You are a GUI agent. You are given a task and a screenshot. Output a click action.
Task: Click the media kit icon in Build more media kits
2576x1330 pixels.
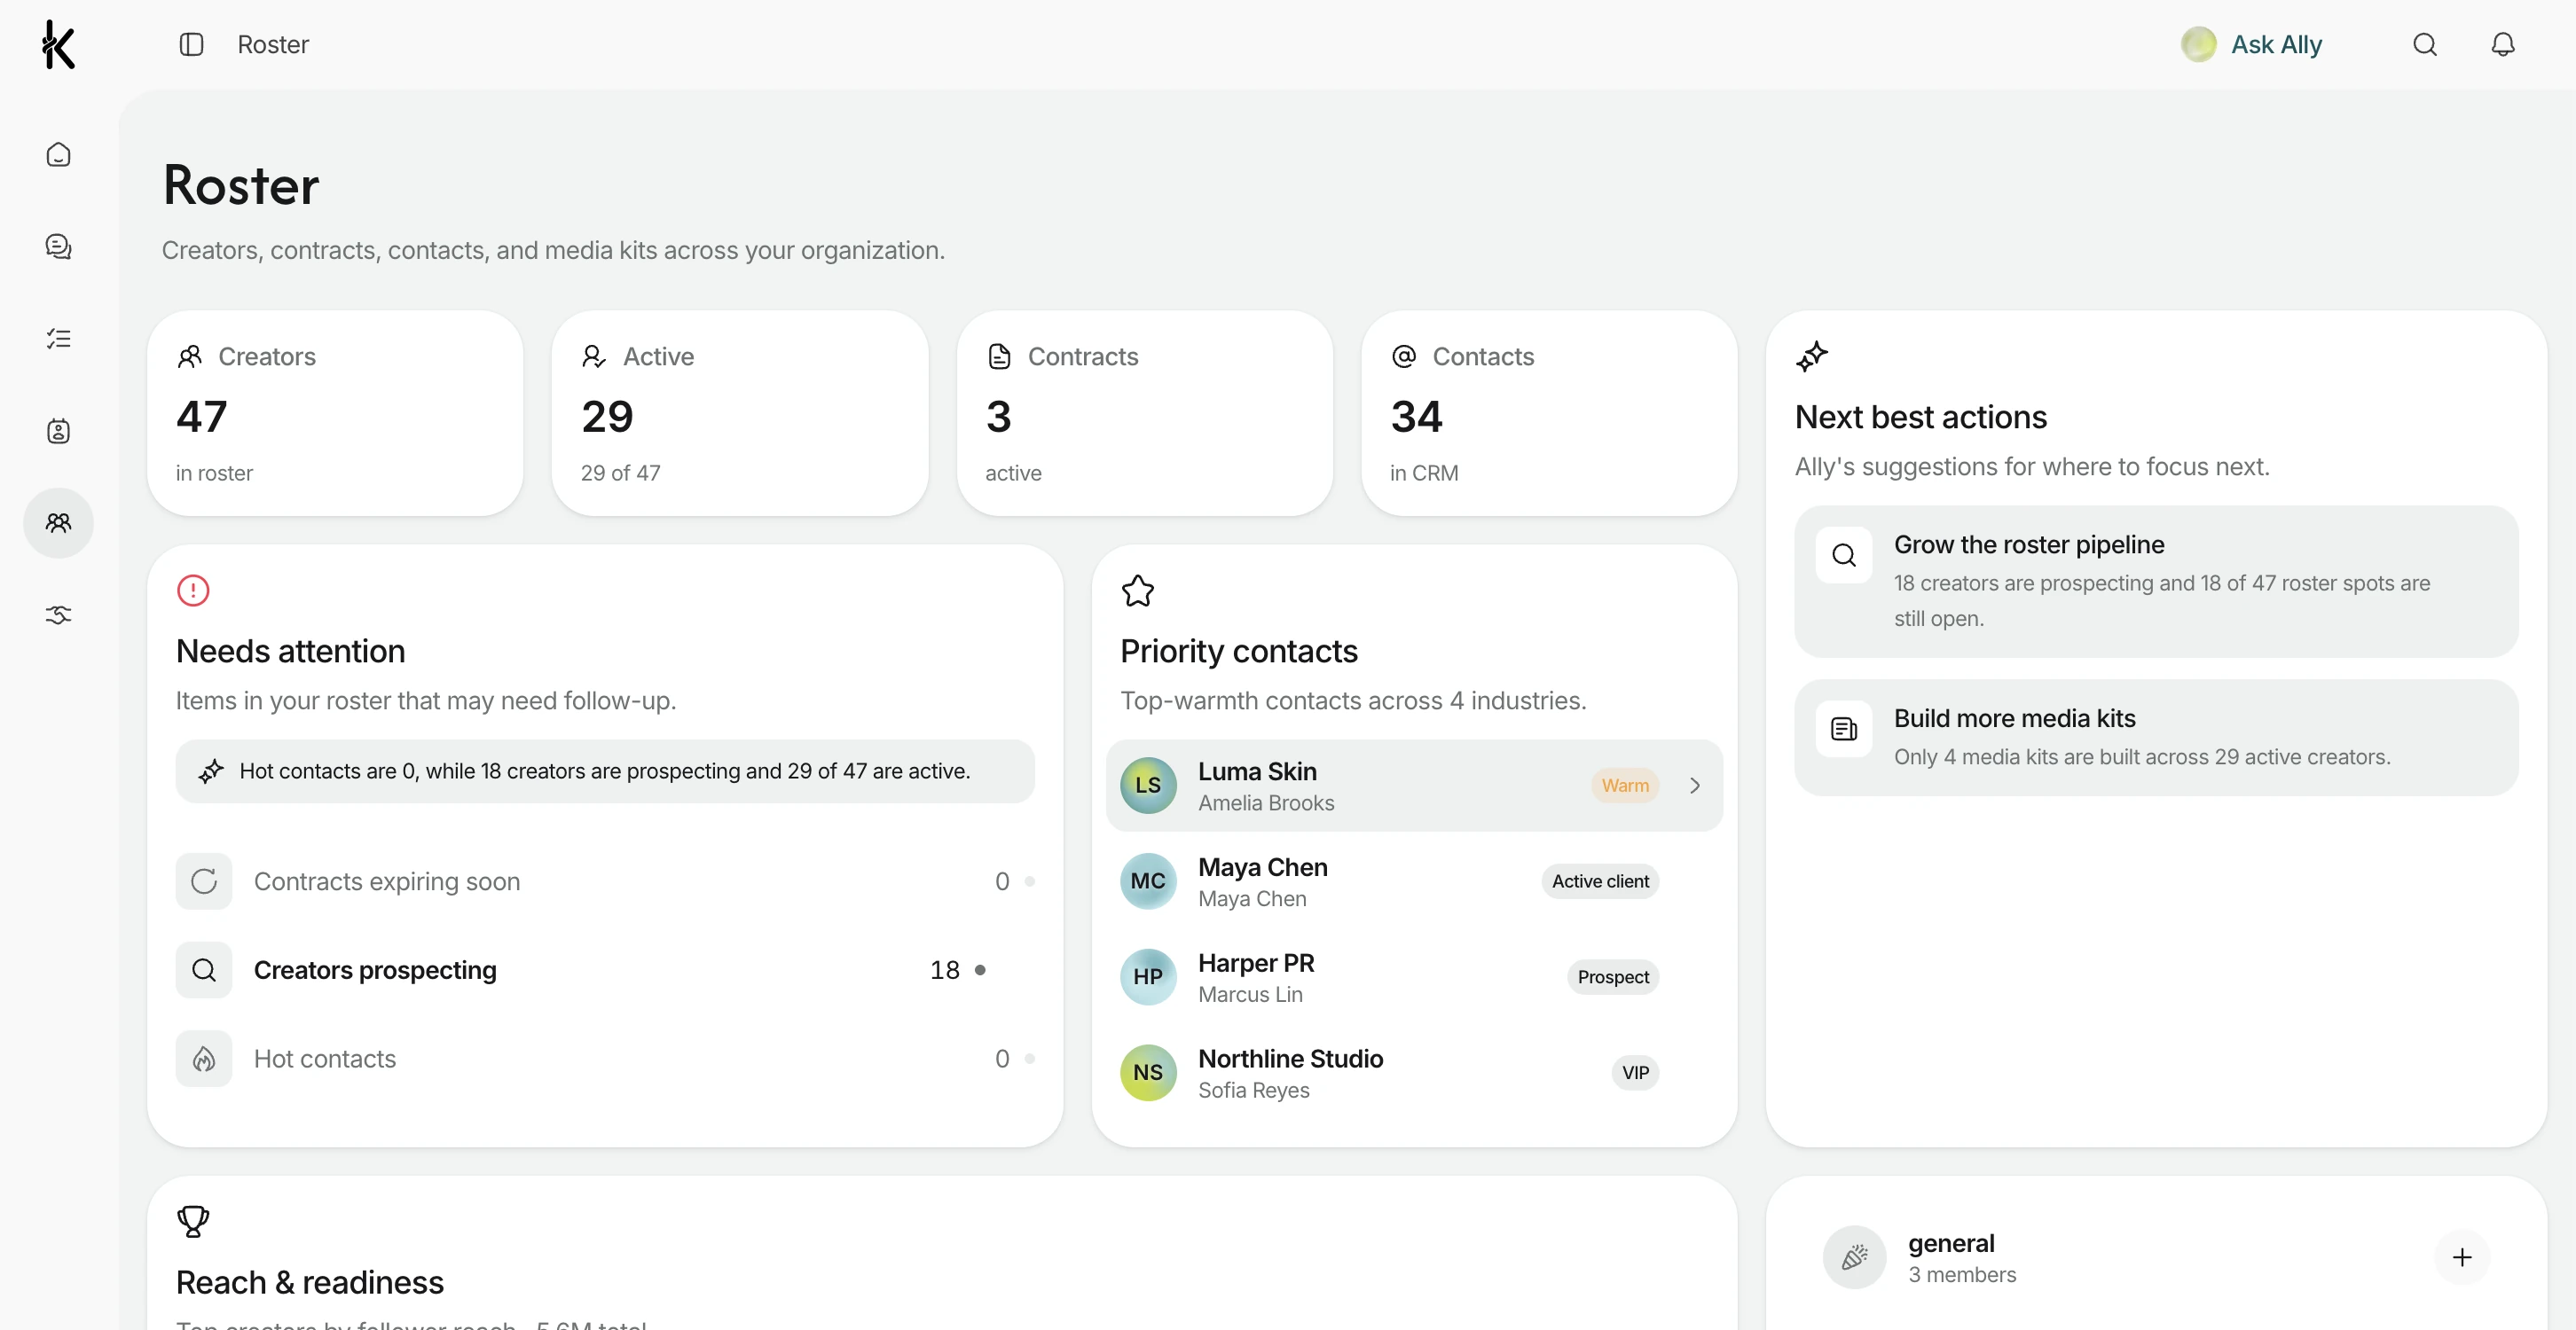[1844, 730]
